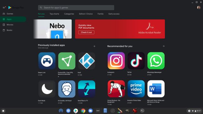Open the hamburger menu beside Google Play logo
Viewport: 203px width, 114px height.
coord(4,8)
